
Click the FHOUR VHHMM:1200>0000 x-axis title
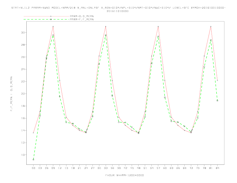[x=124, y=175]
